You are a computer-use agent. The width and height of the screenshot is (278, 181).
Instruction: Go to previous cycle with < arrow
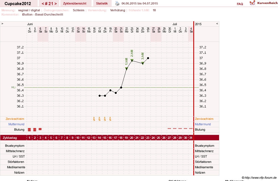pyautogui.click(x=43, y=4)
